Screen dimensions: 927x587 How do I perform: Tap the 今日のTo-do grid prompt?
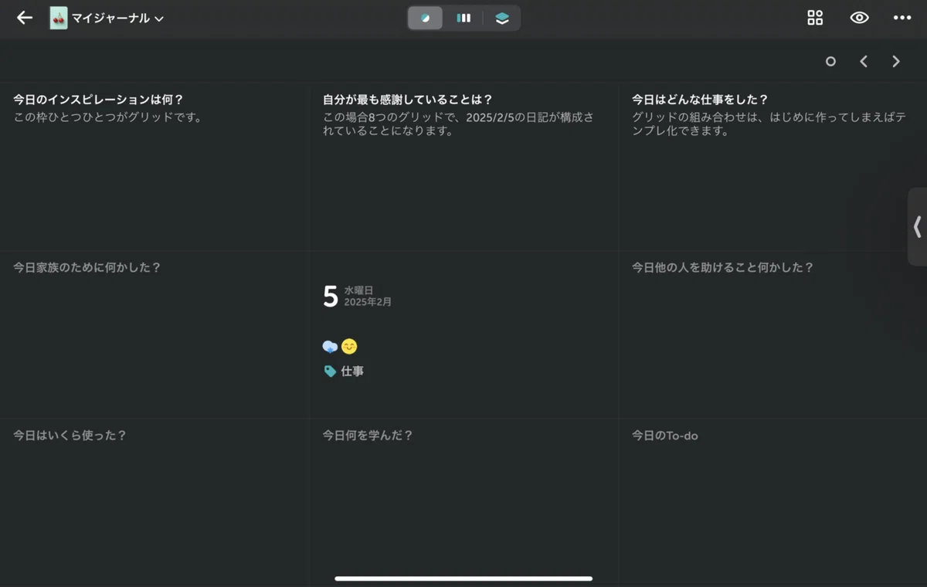pyautogui.click(x=665, y=436)
